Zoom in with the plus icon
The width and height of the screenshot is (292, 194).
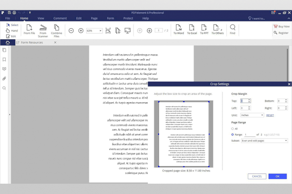pos(81,30)
